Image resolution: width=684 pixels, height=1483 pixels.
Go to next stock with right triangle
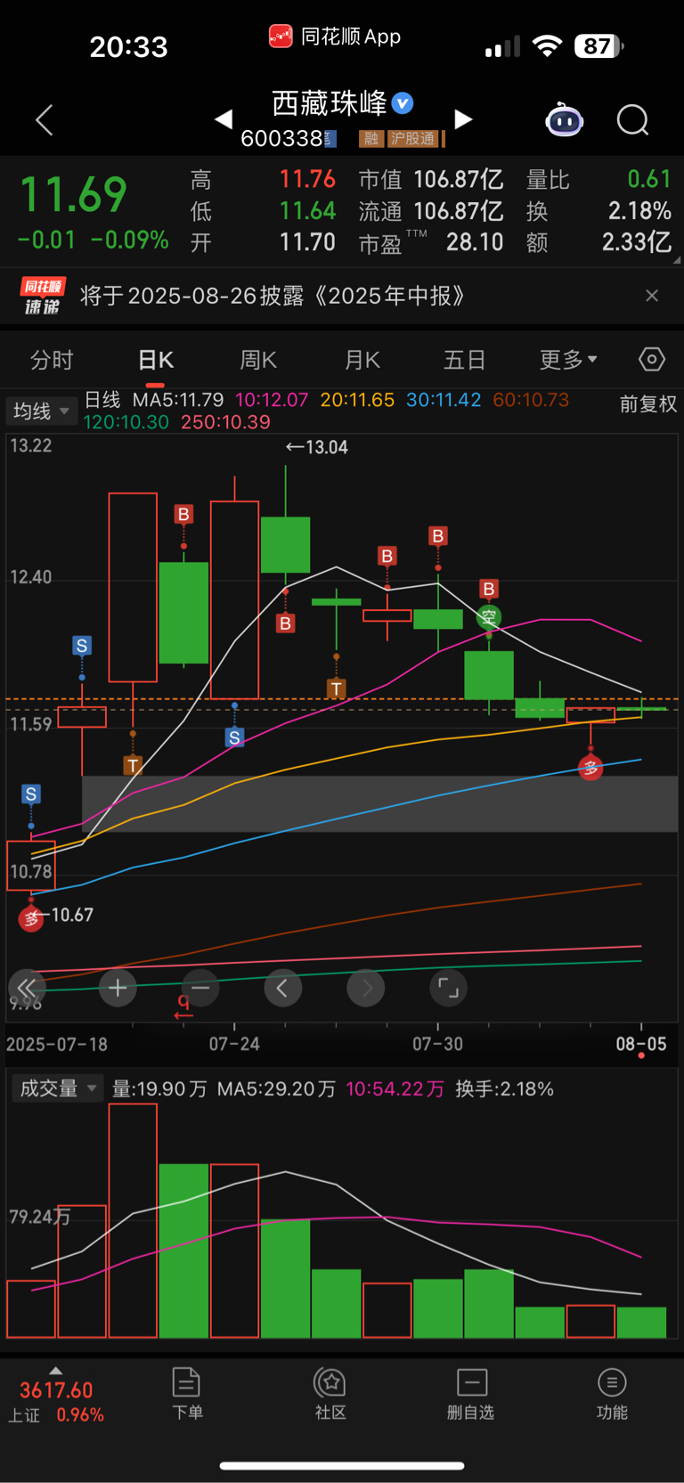pyautogui.click(x=463, y=119)
